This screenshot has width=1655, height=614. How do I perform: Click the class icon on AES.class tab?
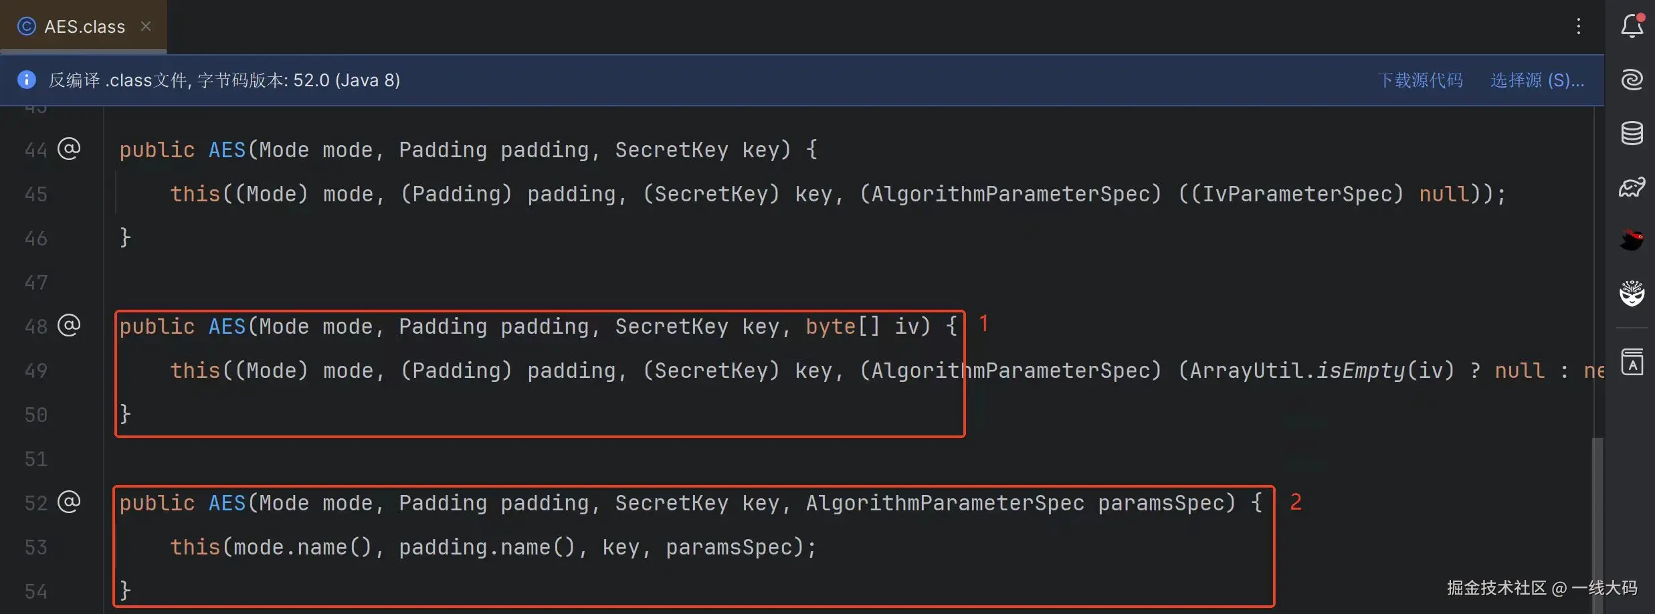click(26, 26)
